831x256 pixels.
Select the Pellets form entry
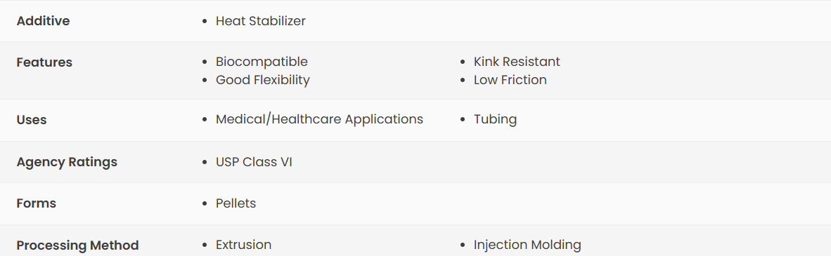point(236,203)
